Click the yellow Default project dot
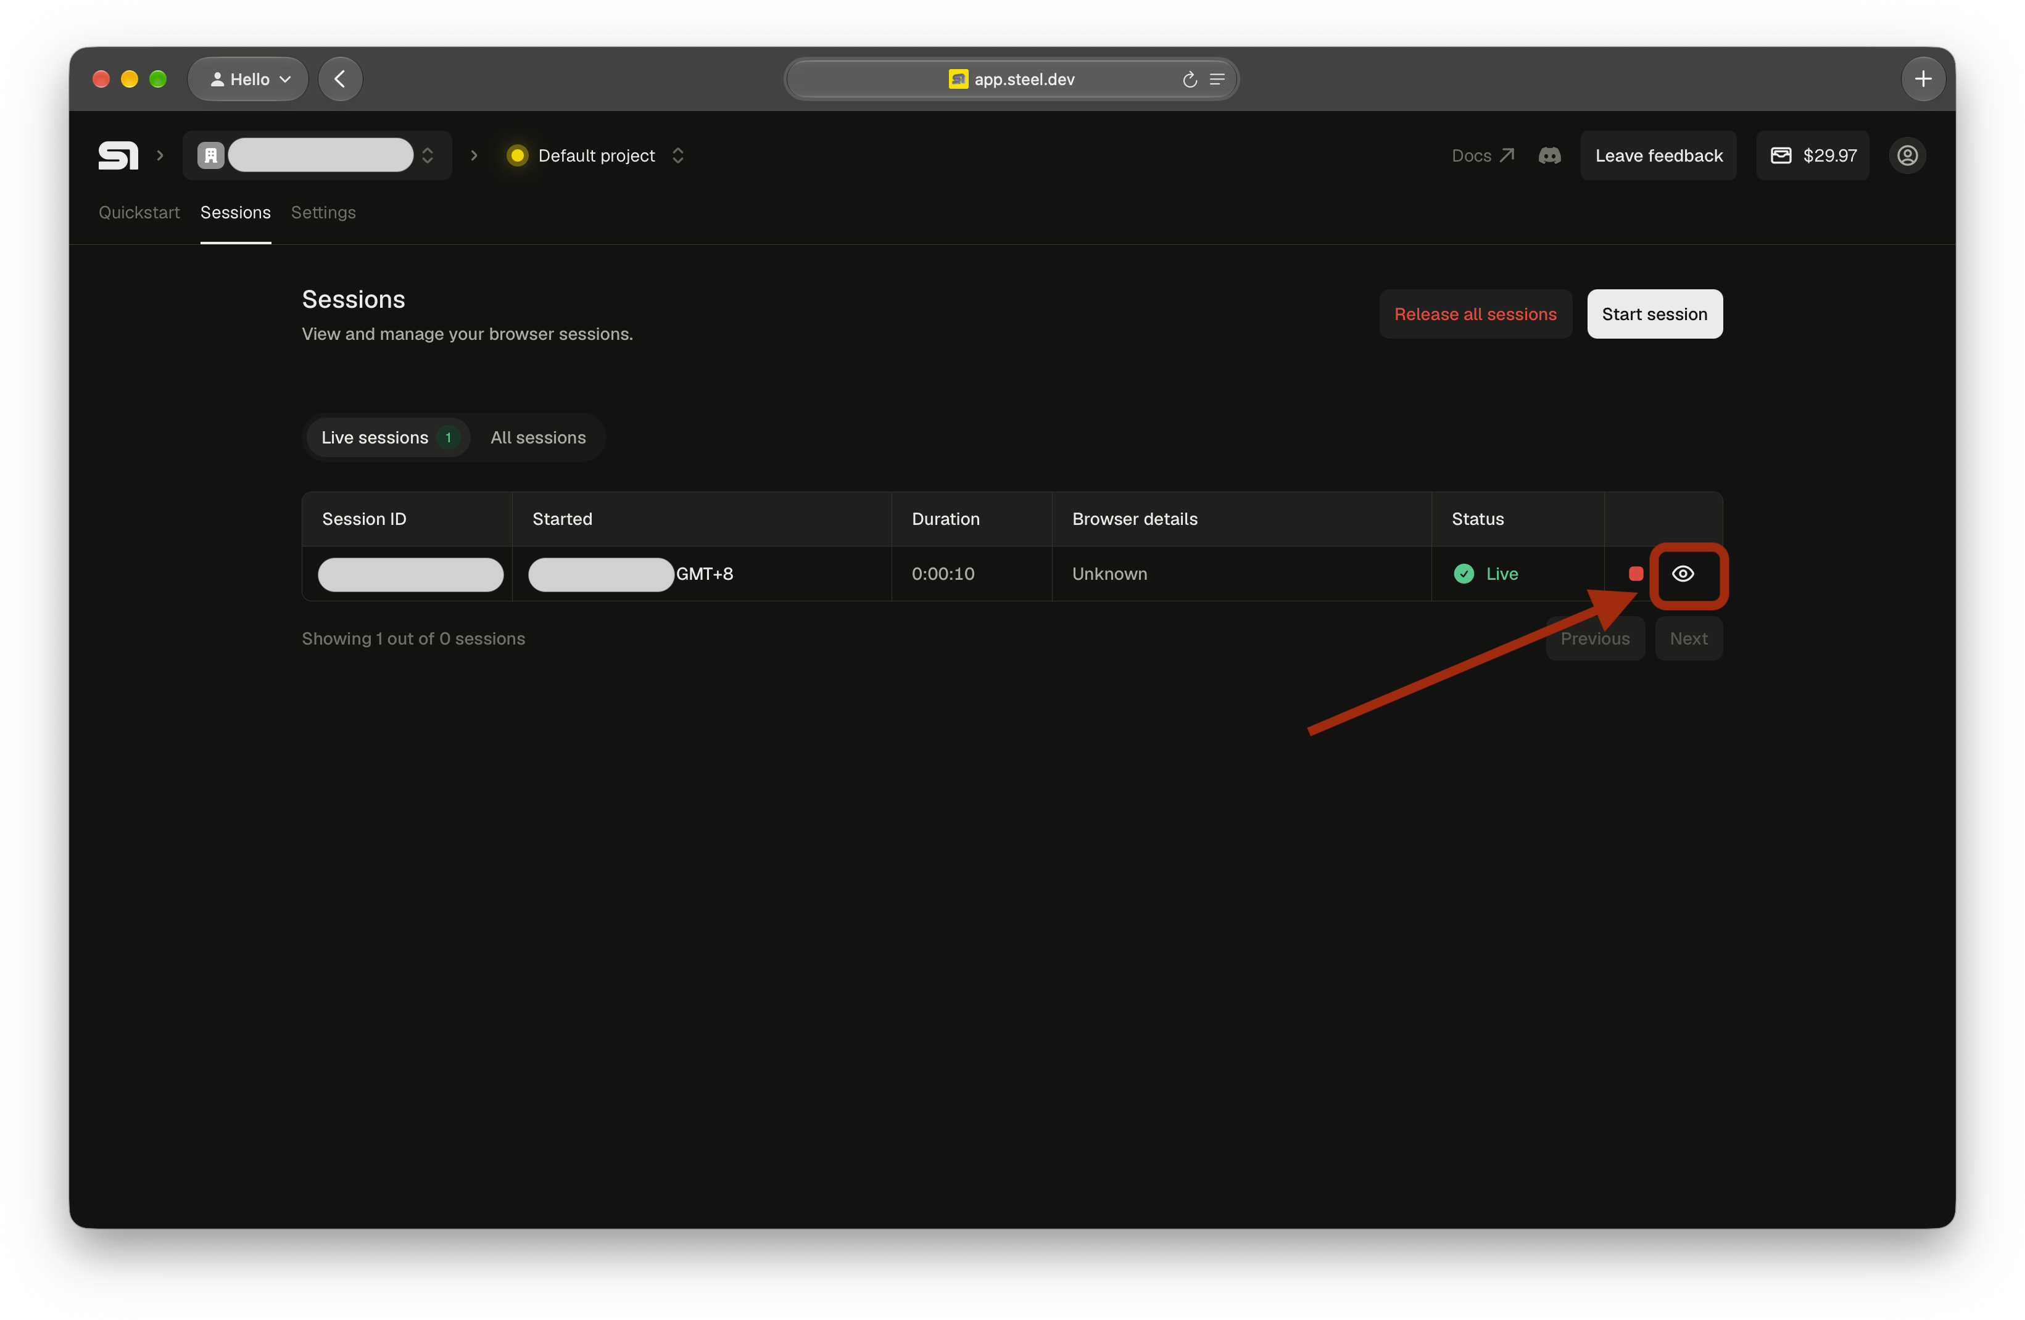This screenshot has height=1320, width=2025. [x=516, y=155]
